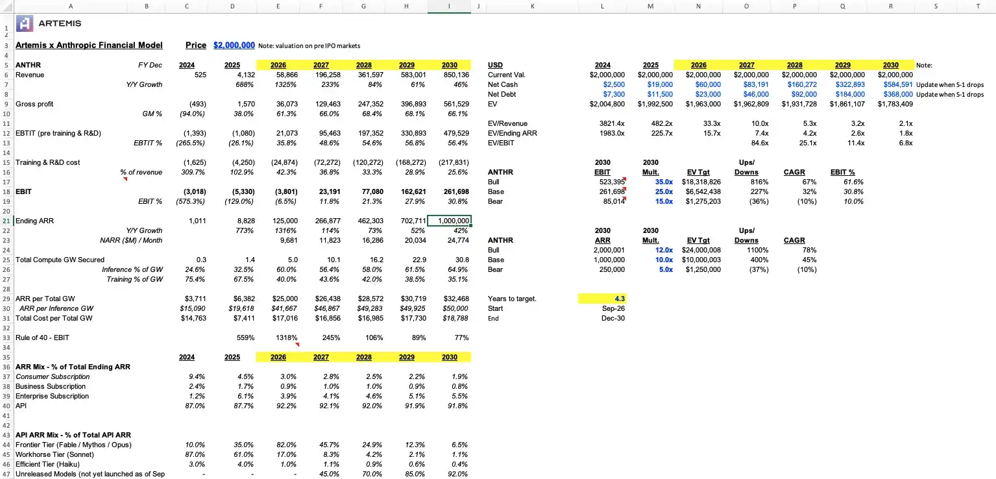Select the EV/EBIT value 84.6x
This screenshot has height=479, width=996.
pos(761,143)
